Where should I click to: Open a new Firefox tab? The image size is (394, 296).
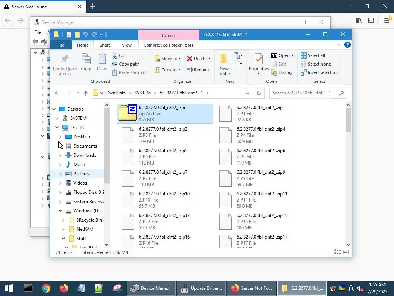[x=93, y=6]
